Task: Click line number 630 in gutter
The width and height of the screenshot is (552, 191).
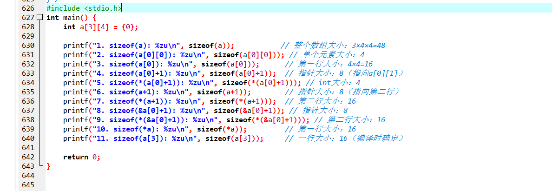Action: (28, 46)
